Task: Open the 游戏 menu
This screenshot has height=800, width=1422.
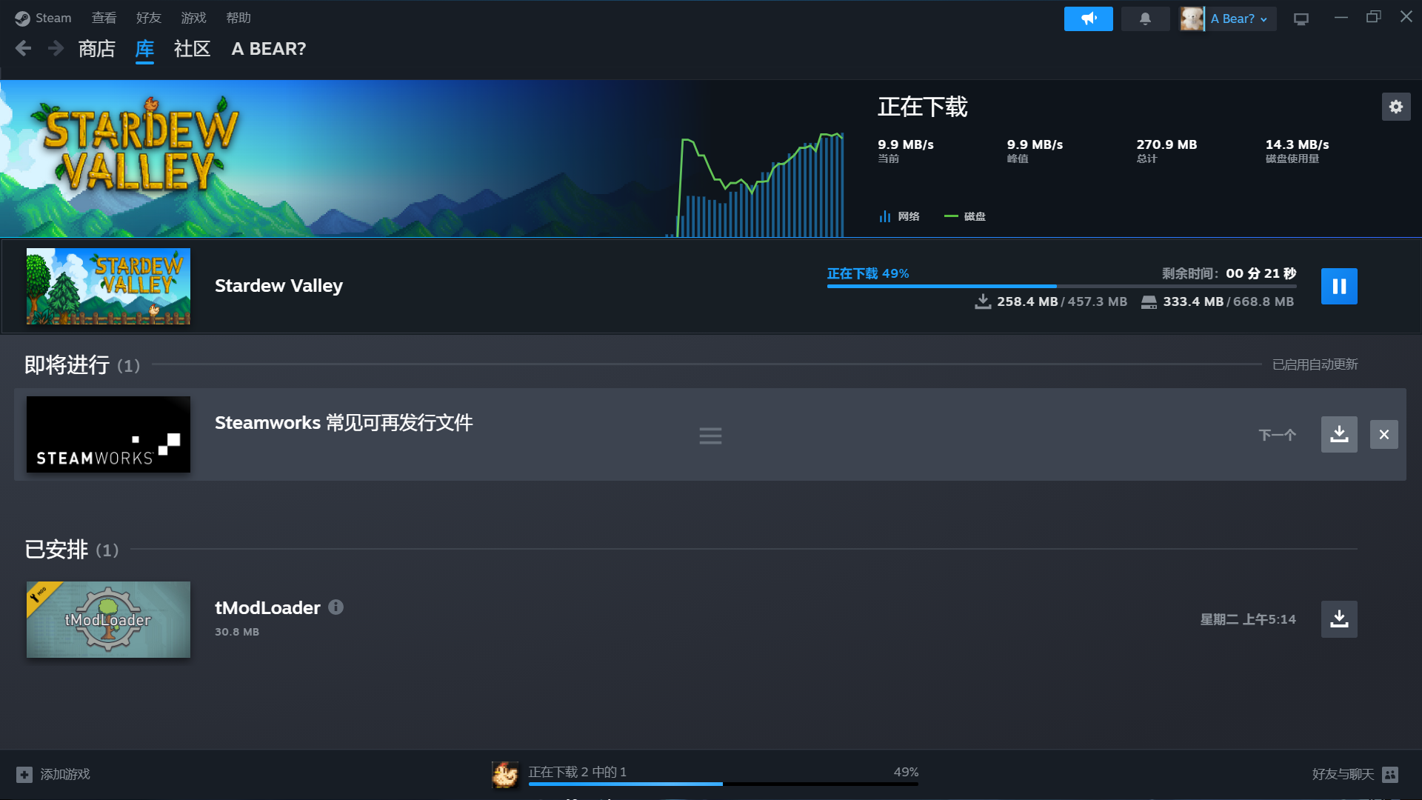Action: (x=193, y=18)
